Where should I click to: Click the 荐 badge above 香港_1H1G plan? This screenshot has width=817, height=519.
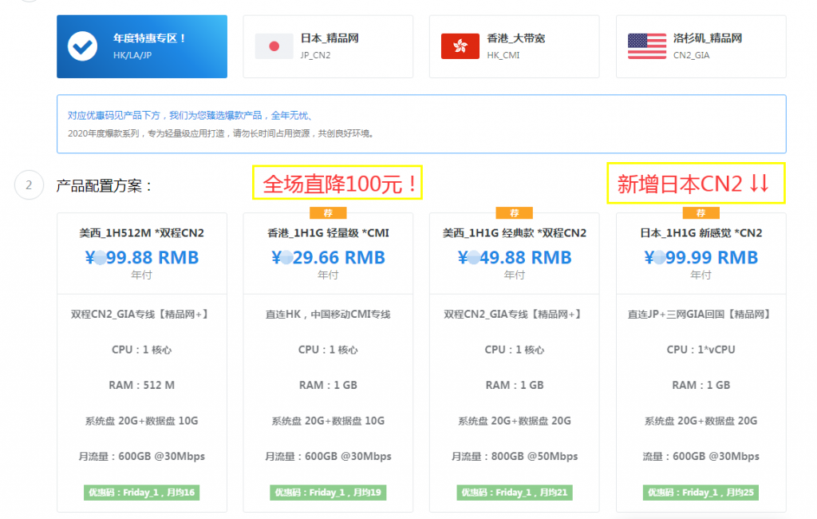[328, 213]
